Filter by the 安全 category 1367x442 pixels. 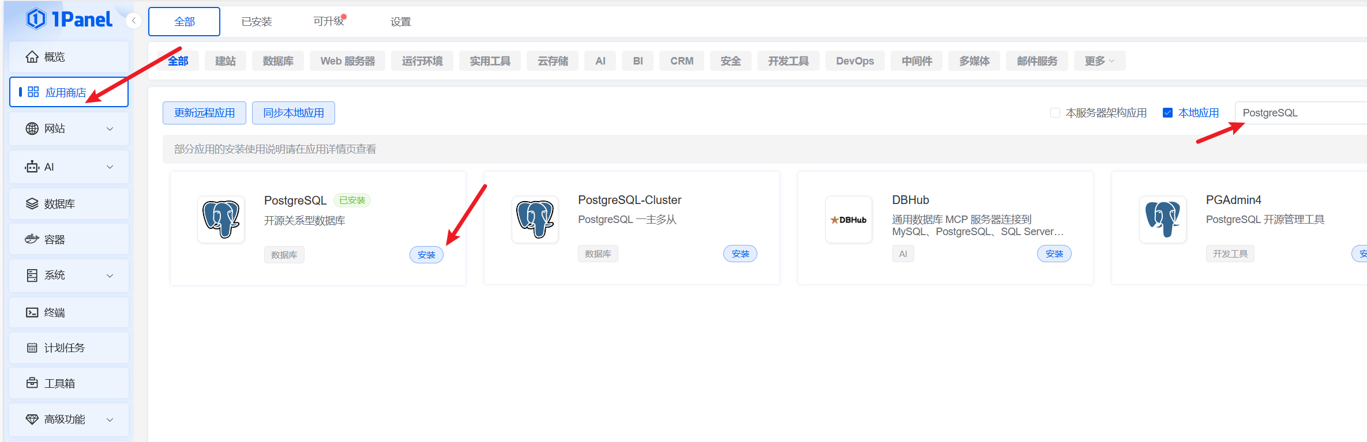point(730,61)
